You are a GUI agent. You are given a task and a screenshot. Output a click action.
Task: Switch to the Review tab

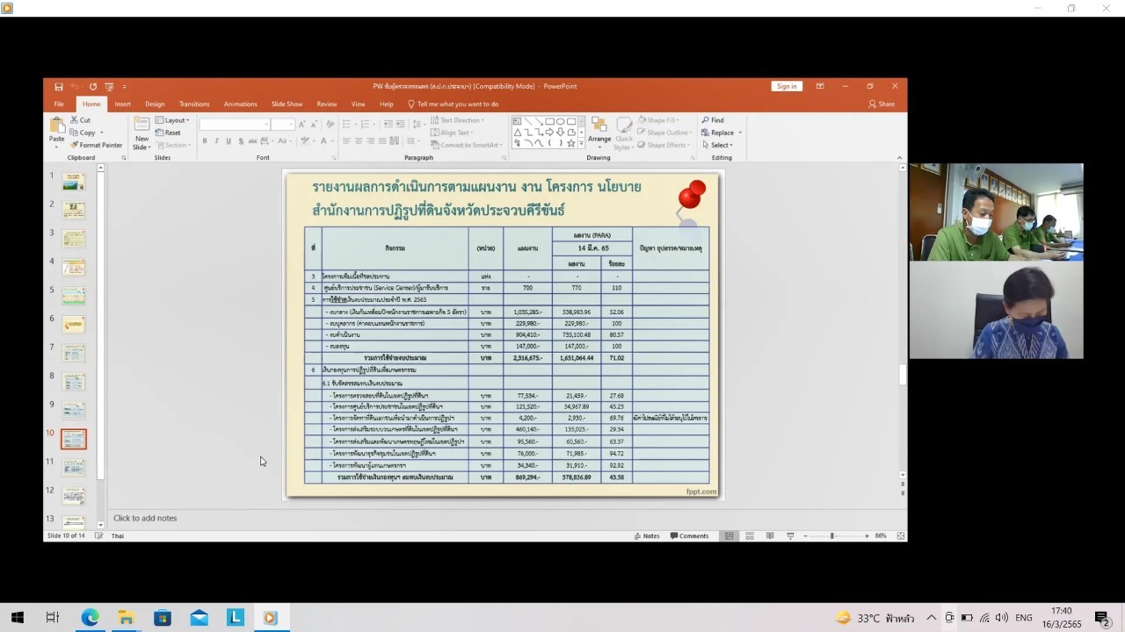click(327, 104)
